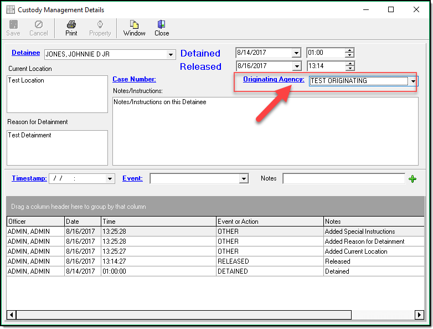Click the Window toolbar icon
The image size is (433, 329).
click(134, 25)
